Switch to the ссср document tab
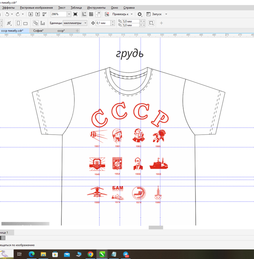This screenshot has width=254, height=259. tap(61, 30)
